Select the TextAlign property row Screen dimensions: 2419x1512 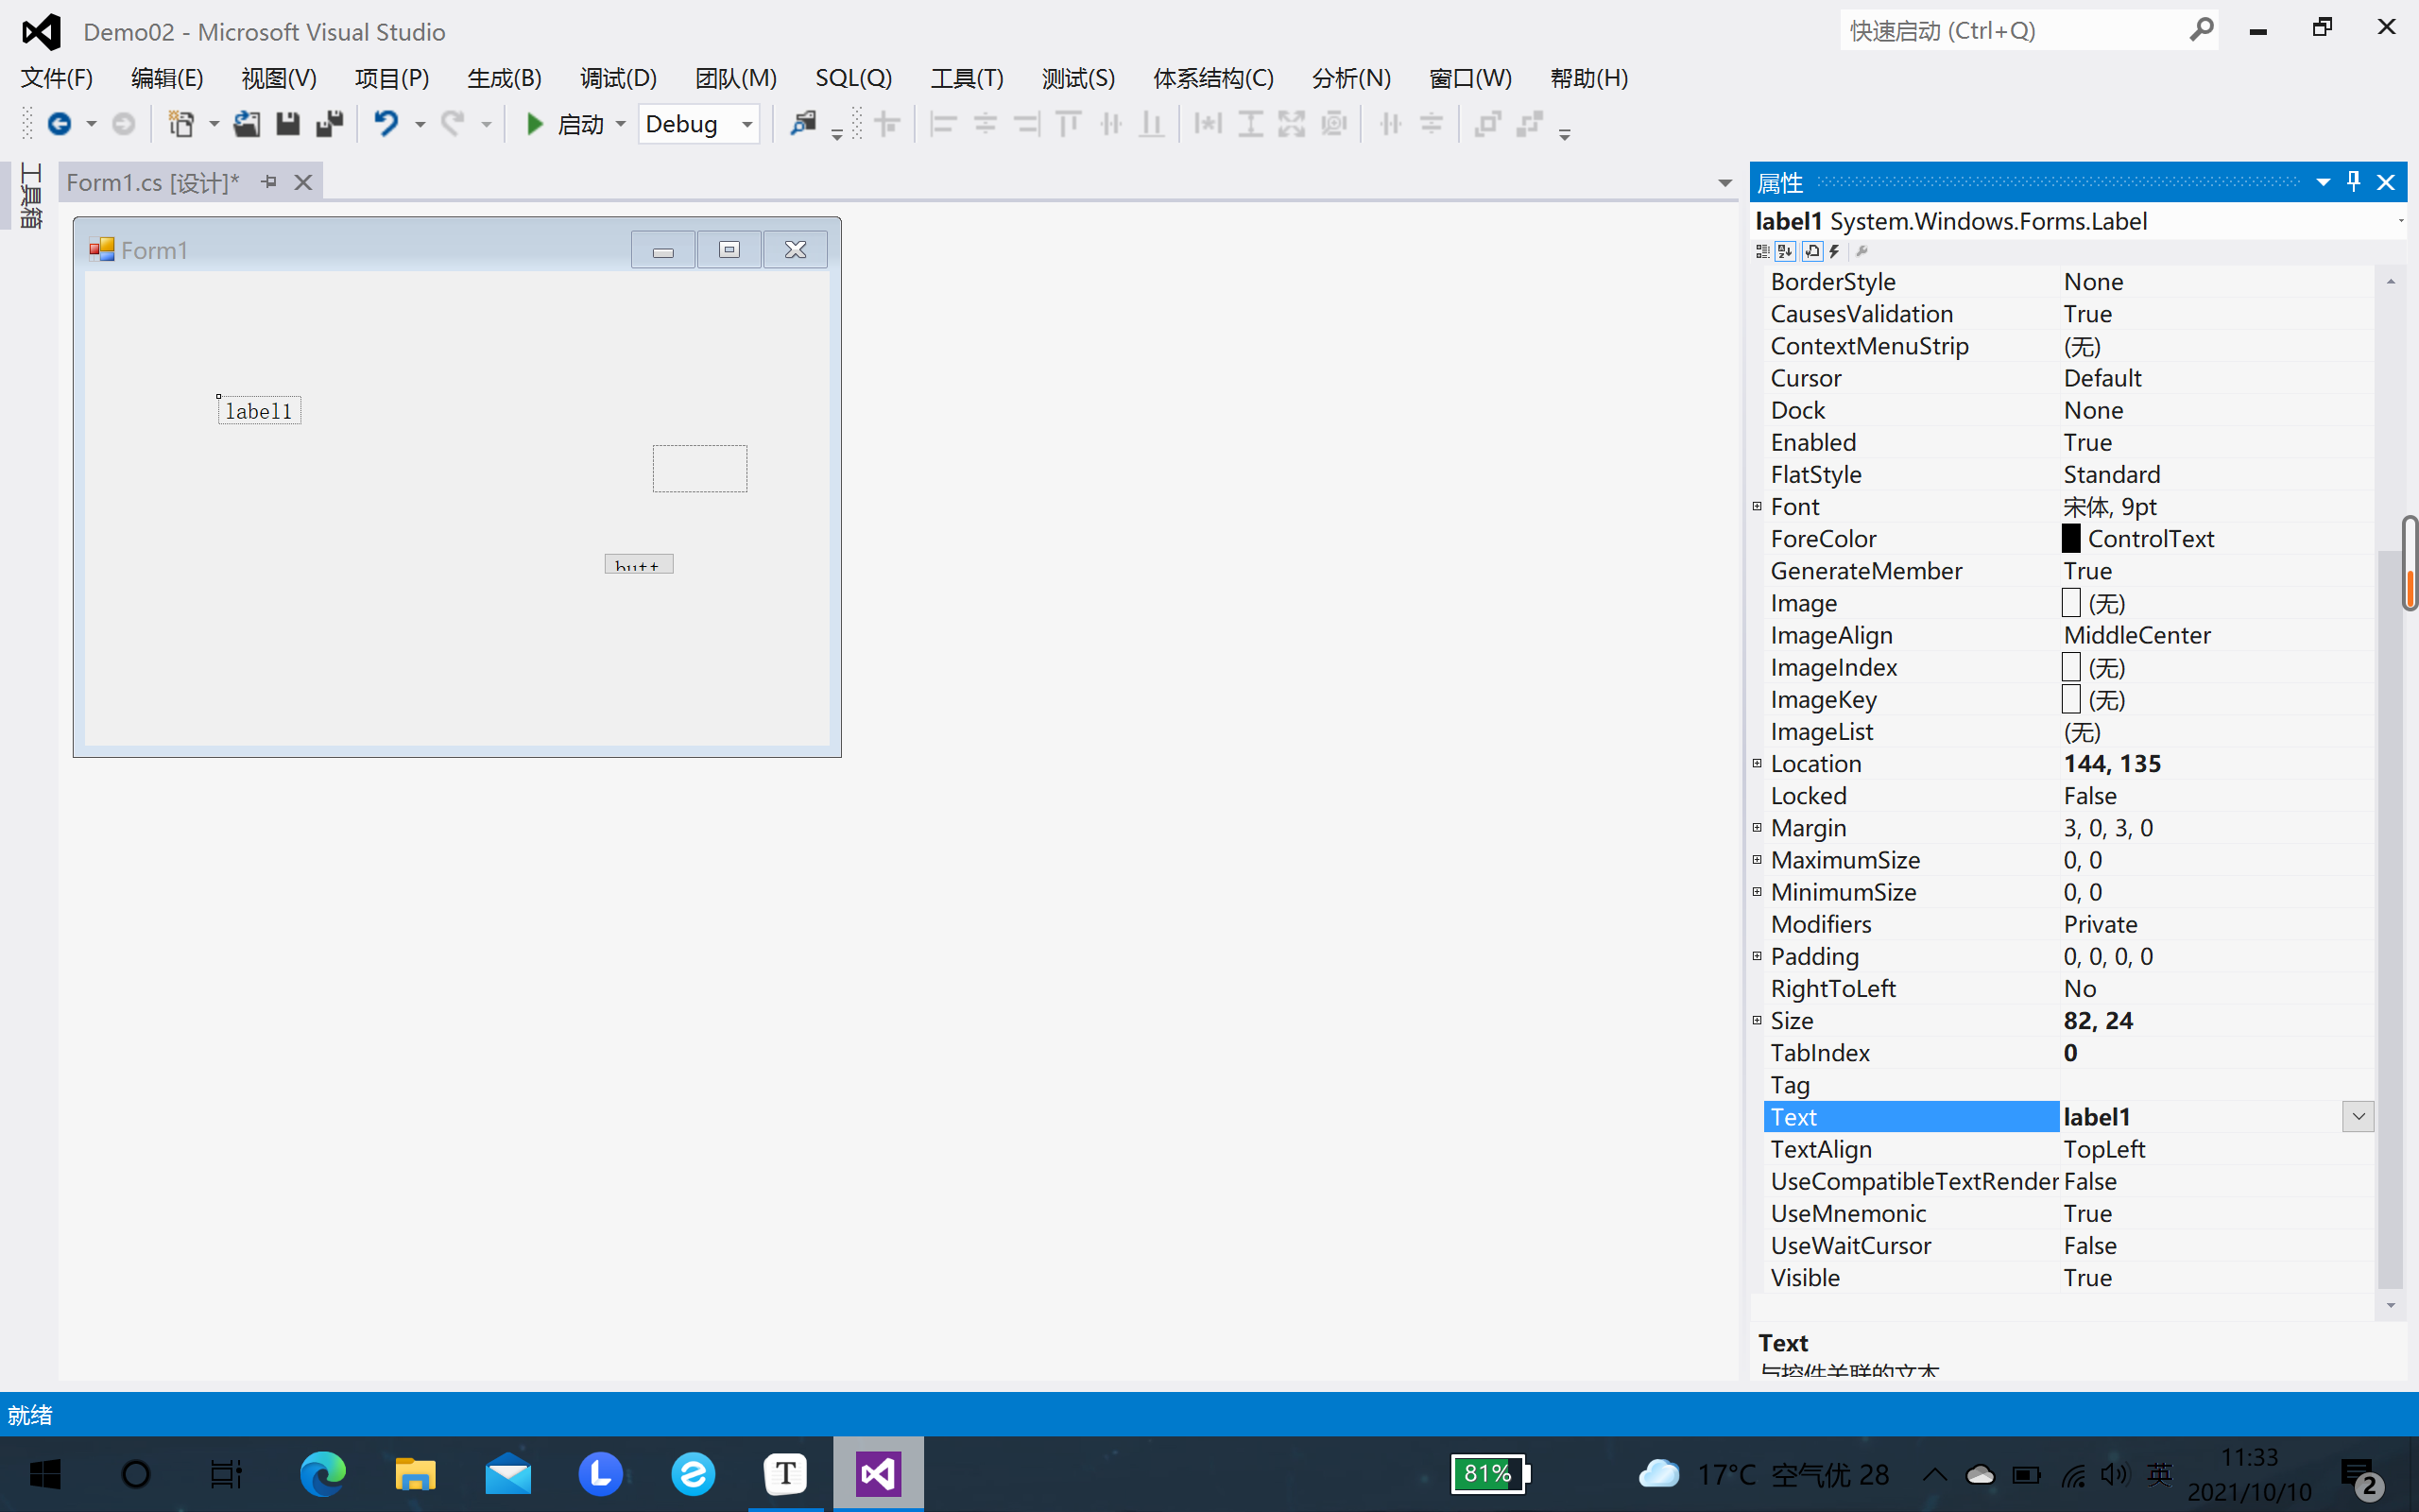[x=2069, y=1148]
